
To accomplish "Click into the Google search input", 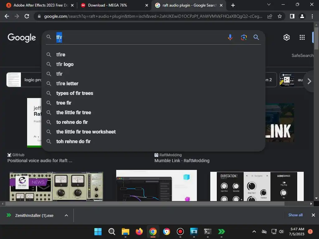I will (x=140, y=37).
